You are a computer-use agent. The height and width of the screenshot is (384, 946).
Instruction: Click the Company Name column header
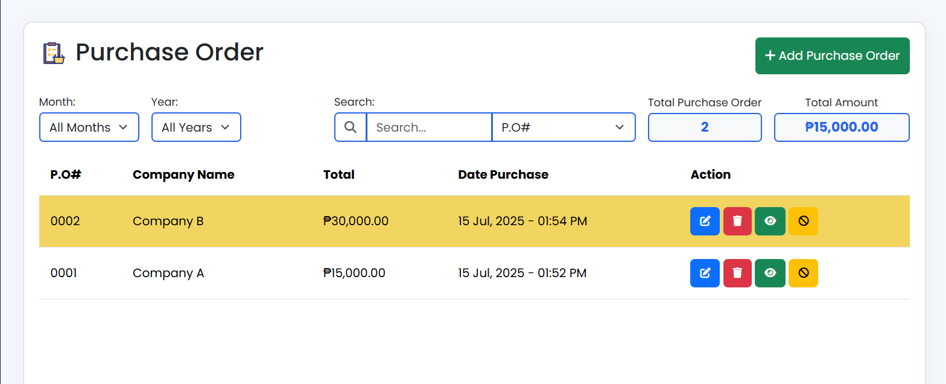[183, 174]
